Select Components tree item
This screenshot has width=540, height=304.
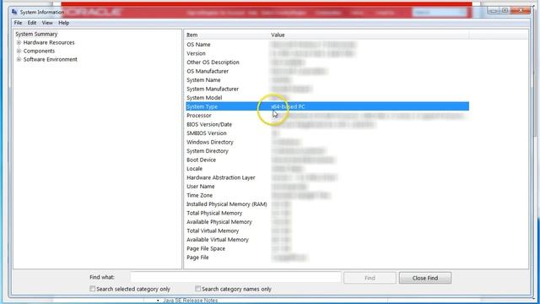(x=39, y=51)
